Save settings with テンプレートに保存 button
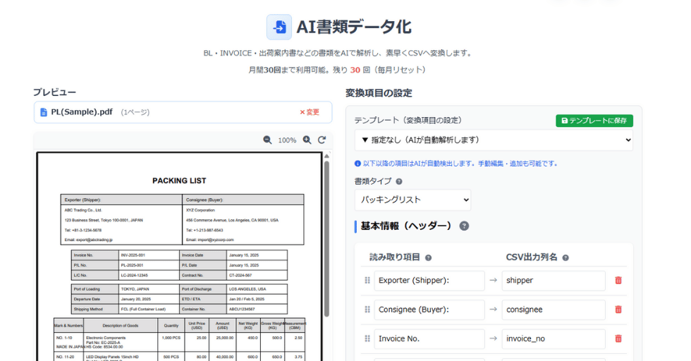Screen dimensions: 691x361 pos(594,121)
